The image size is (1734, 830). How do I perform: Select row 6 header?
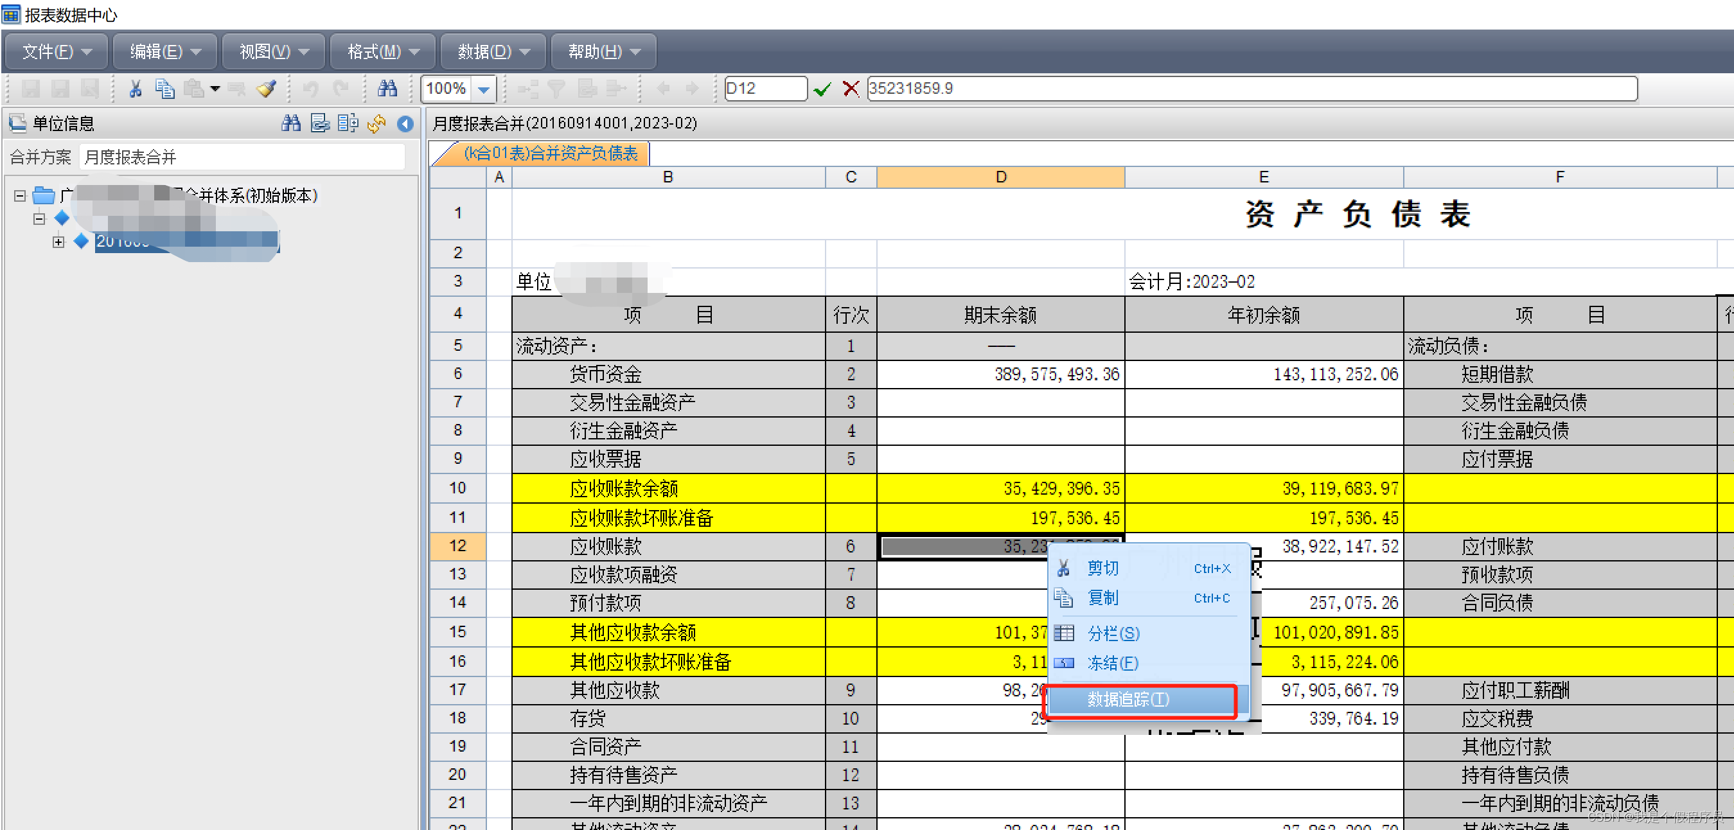click(457, 374)
